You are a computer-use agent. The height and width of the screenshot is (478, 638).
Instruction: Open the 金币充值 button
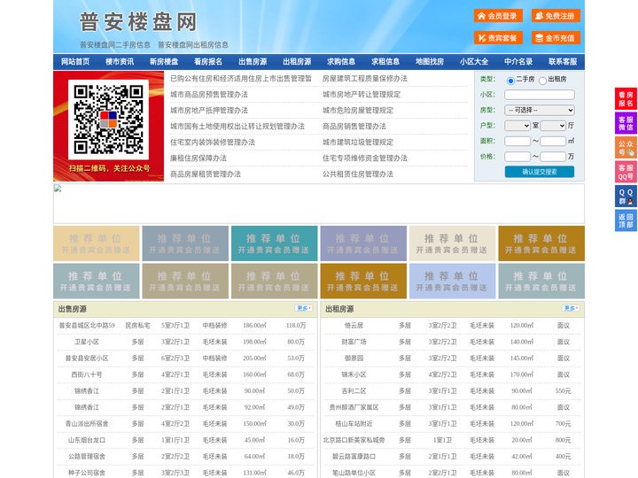click(x=556, y=38)
